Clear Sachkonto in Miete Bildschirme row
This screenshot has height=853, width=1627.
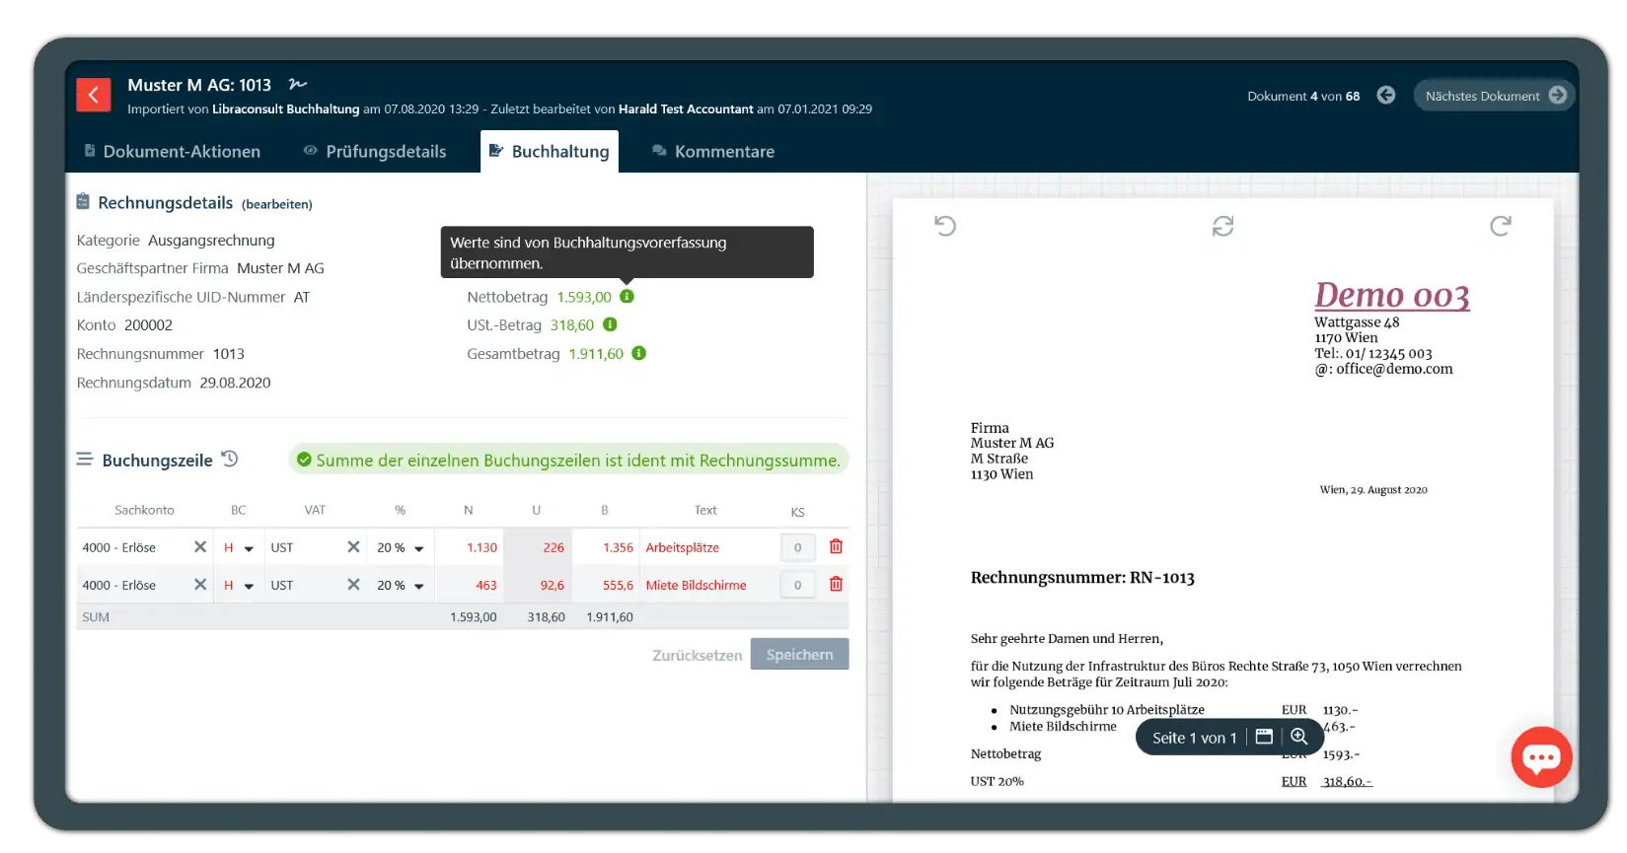point(200,585)
